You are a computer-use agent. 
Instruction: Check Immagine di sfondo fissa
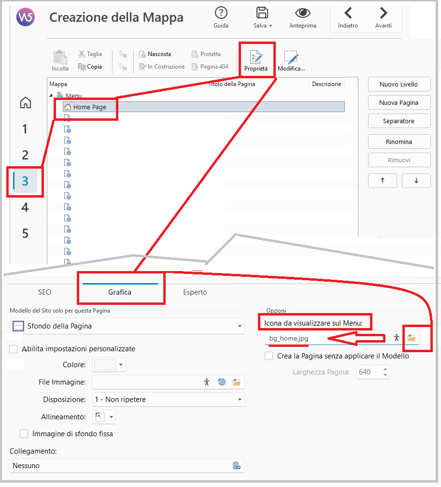(x=24, y=434)
